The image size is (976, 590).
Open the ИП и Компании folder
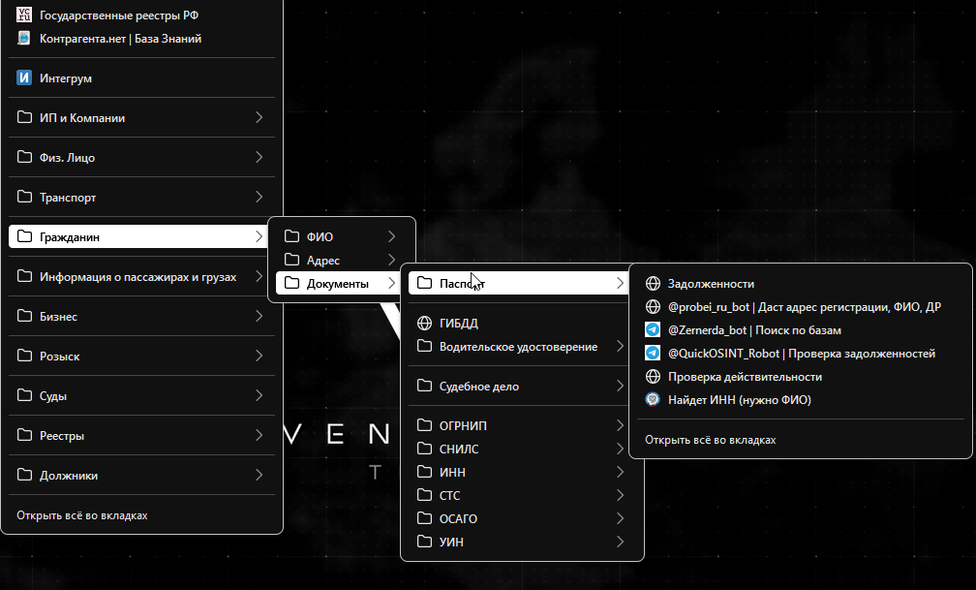pyautogui.click(x=142, y=118)
